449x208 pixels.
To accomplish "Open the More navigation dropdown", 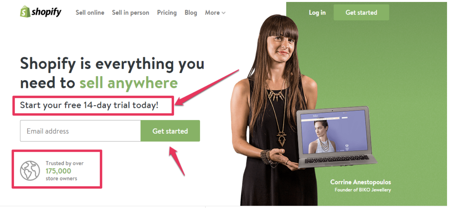I will click(215, 13).
